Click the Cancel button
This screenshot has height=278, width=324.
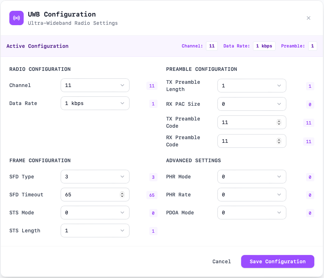pyautogui.click(x=221, y=261)
